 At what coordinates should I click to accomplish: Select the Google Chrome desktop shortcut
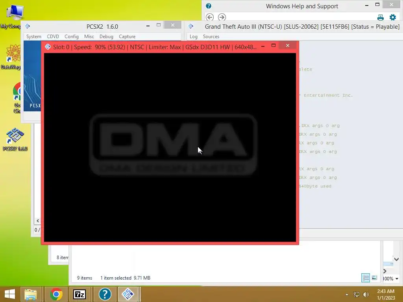(x=17, y=98)
